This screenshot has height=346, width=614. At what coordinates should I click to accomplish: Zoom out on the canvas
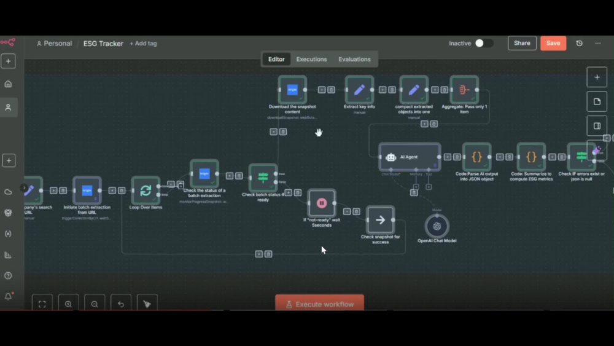95,304
